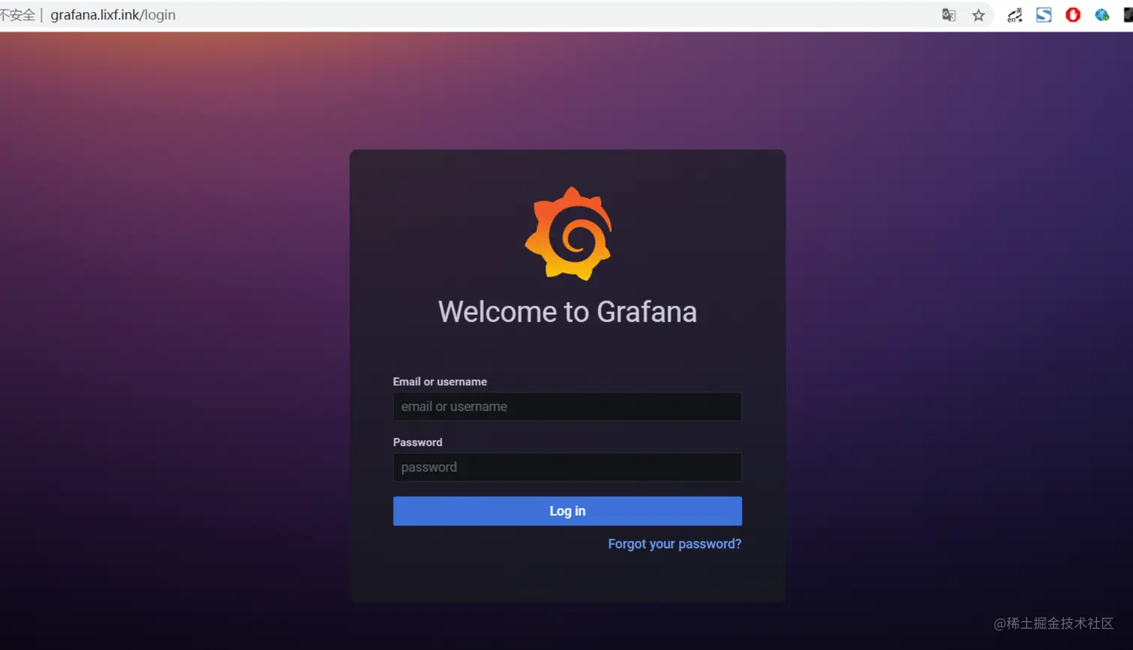Click the browser translate page icon
This screenshot has width=1133, height=650.
click(949, 15)
